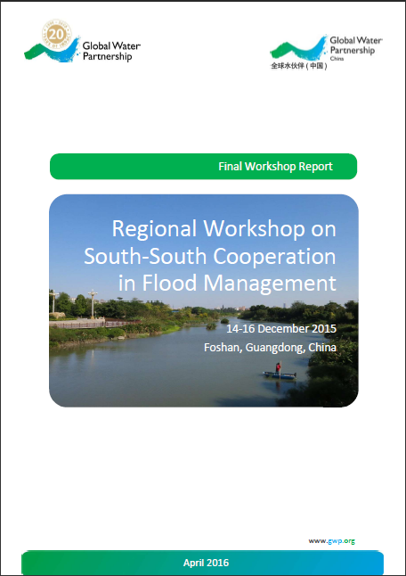Screen dimensions: 406x576
Task: Click the river cover photo
Action: click(x=204, y=300)
